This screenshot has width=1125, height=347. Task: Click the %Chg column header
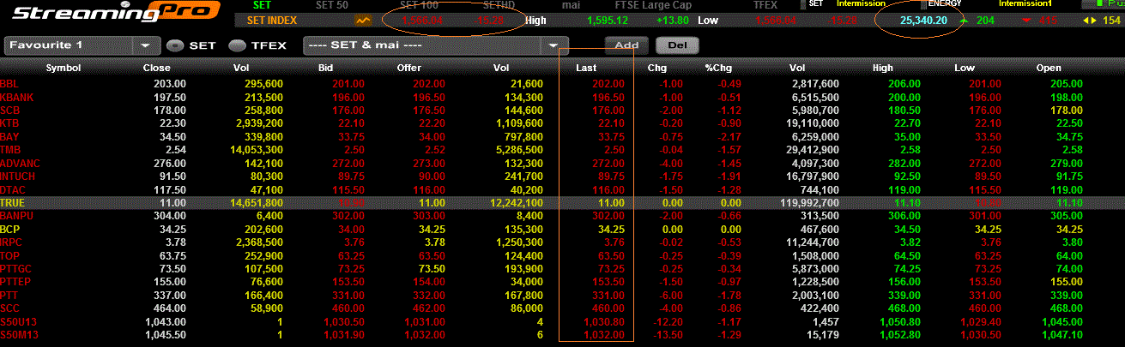pyautogui.click(x=717, y=68)
